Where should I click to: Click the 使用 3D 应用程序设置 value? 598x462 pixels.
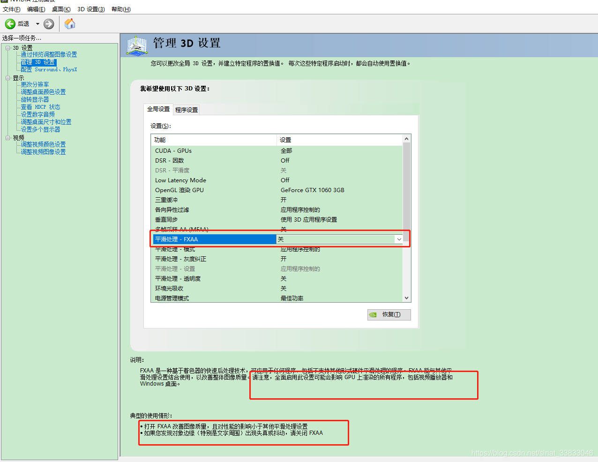tap(309, 220)
